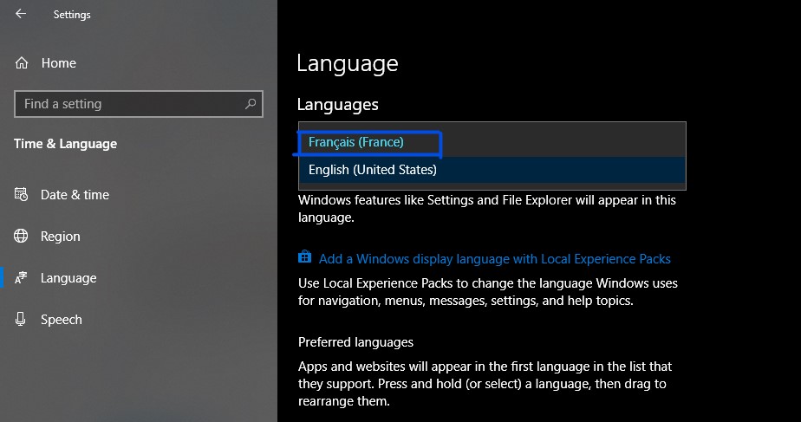Open Add a Windows display language link
This screenshot has height=422, width=801.
click(x=494, y=258)
